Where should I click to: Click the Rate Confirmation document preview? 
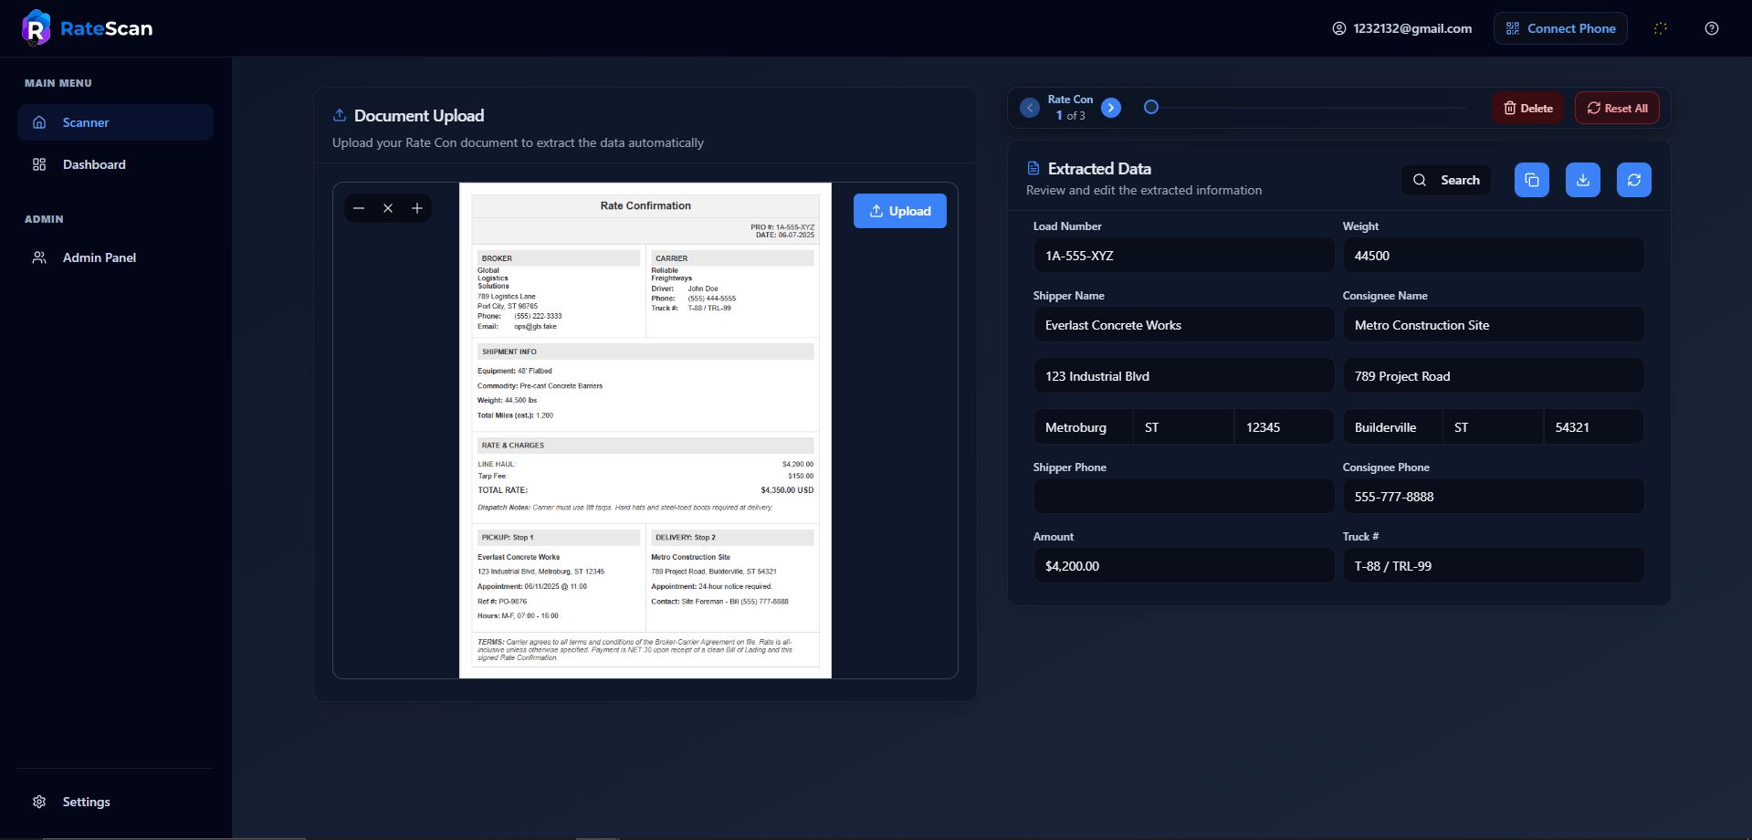pyautogui.click(x=645, y=431)
